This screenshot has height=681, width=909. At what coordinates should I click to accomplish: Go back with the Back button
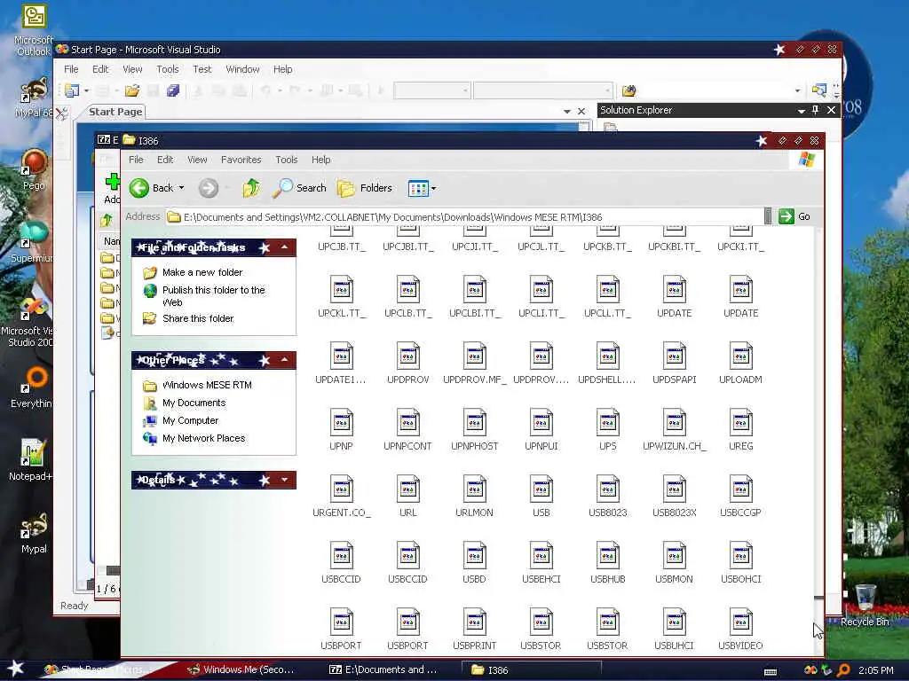[151, 188]
